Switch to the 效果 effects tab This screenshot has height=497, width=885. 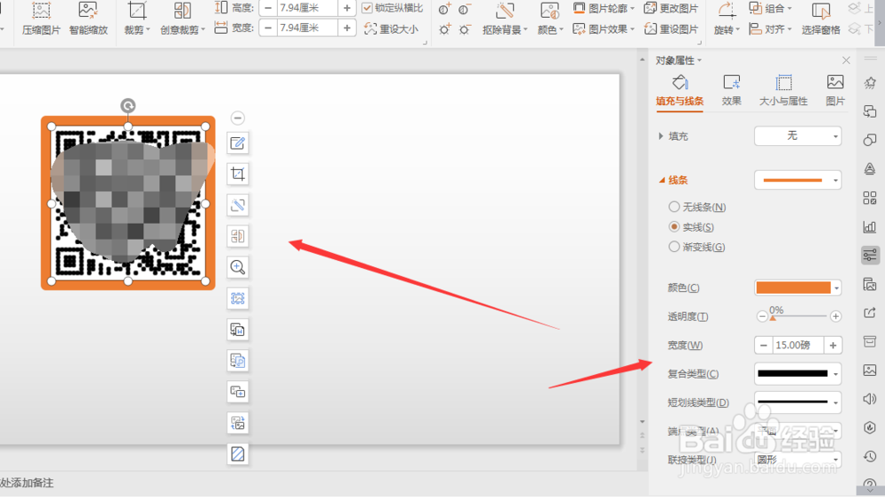coord(732,90)
